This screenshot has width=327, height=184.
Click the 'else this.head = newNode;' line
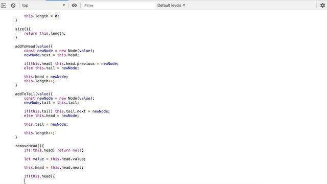[x=52, y=116]
